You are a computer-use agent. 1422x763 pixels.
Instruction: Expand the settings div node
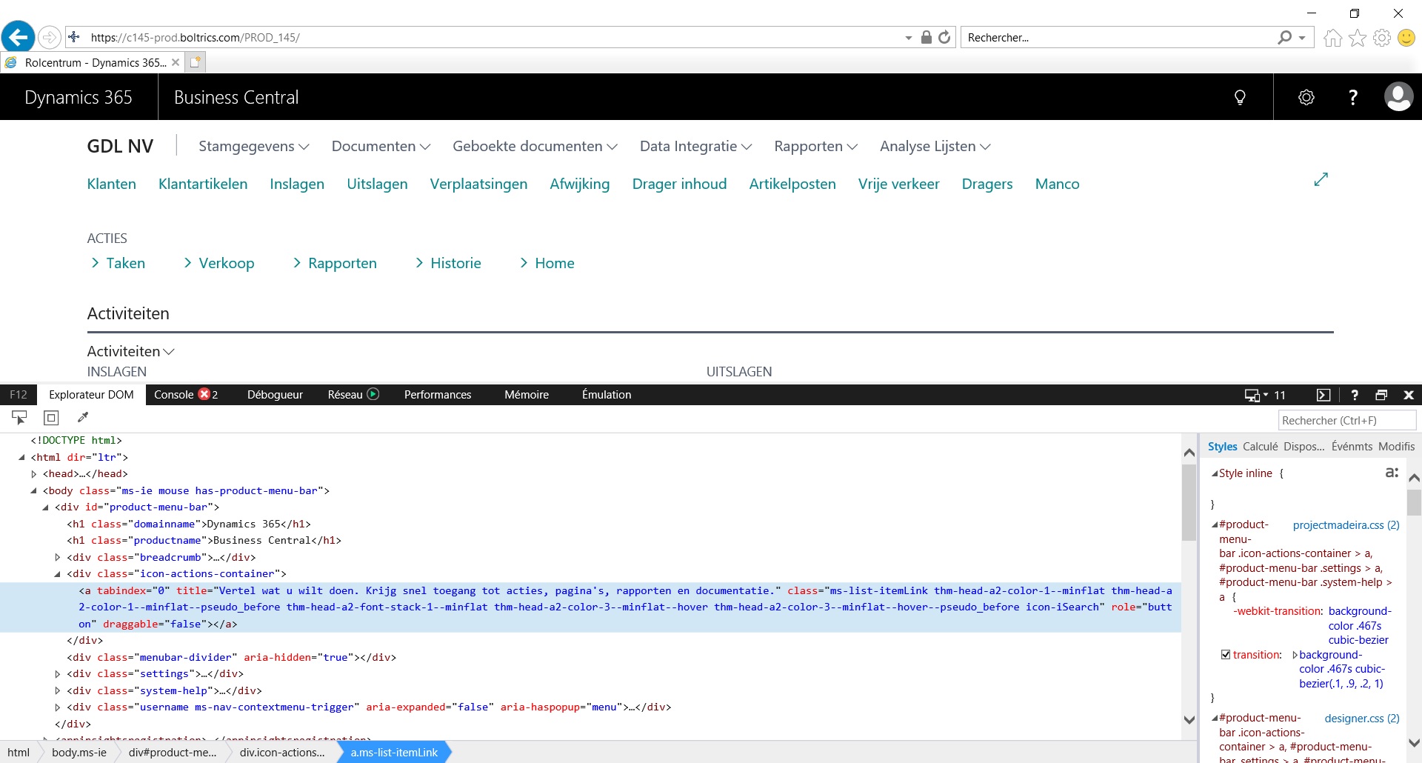point(57,674)
